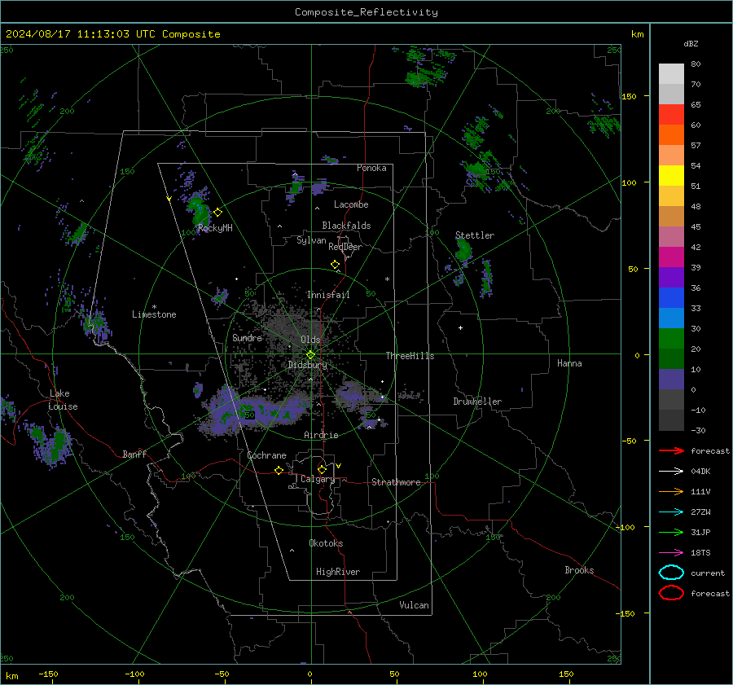Click the yellow radar-site diamond above Didsbury
Image resolution: width=733 pixels, height=685 pixels.
click(x=311, y=355)
